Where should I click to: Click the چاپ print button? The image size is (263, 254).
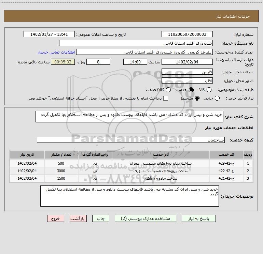click(101, 219)
